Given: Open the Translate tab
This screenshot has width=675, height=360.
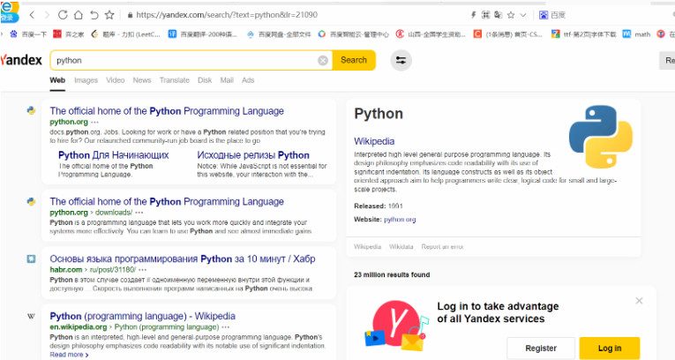Looking at the screenshot, I should (175, 80).
